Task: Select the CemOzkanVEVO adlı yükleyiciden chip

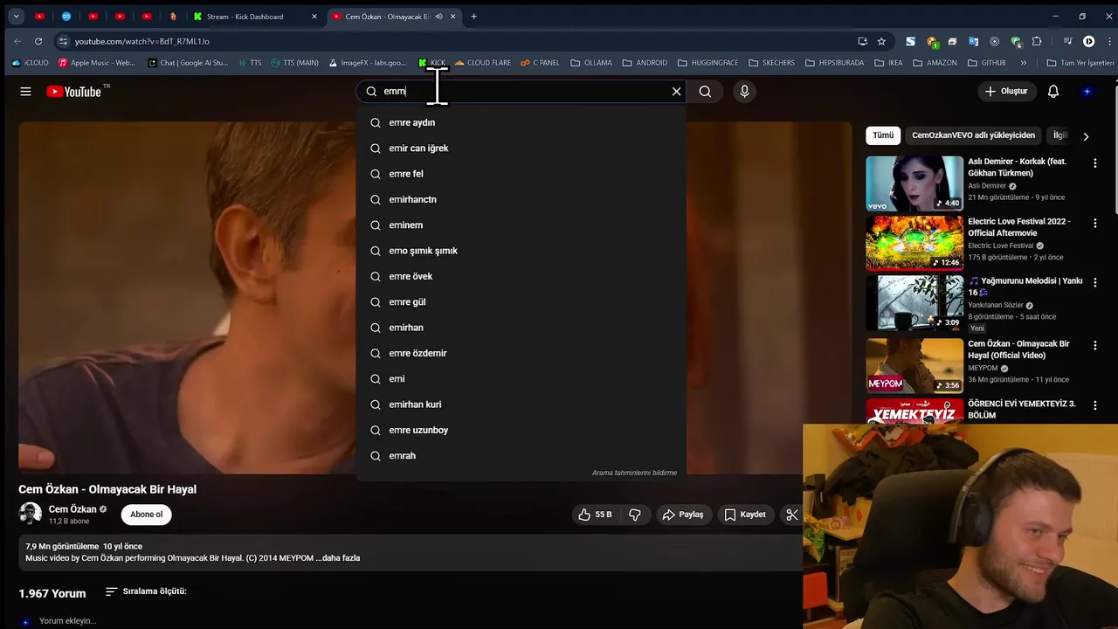Action: [x=973, y=135]
